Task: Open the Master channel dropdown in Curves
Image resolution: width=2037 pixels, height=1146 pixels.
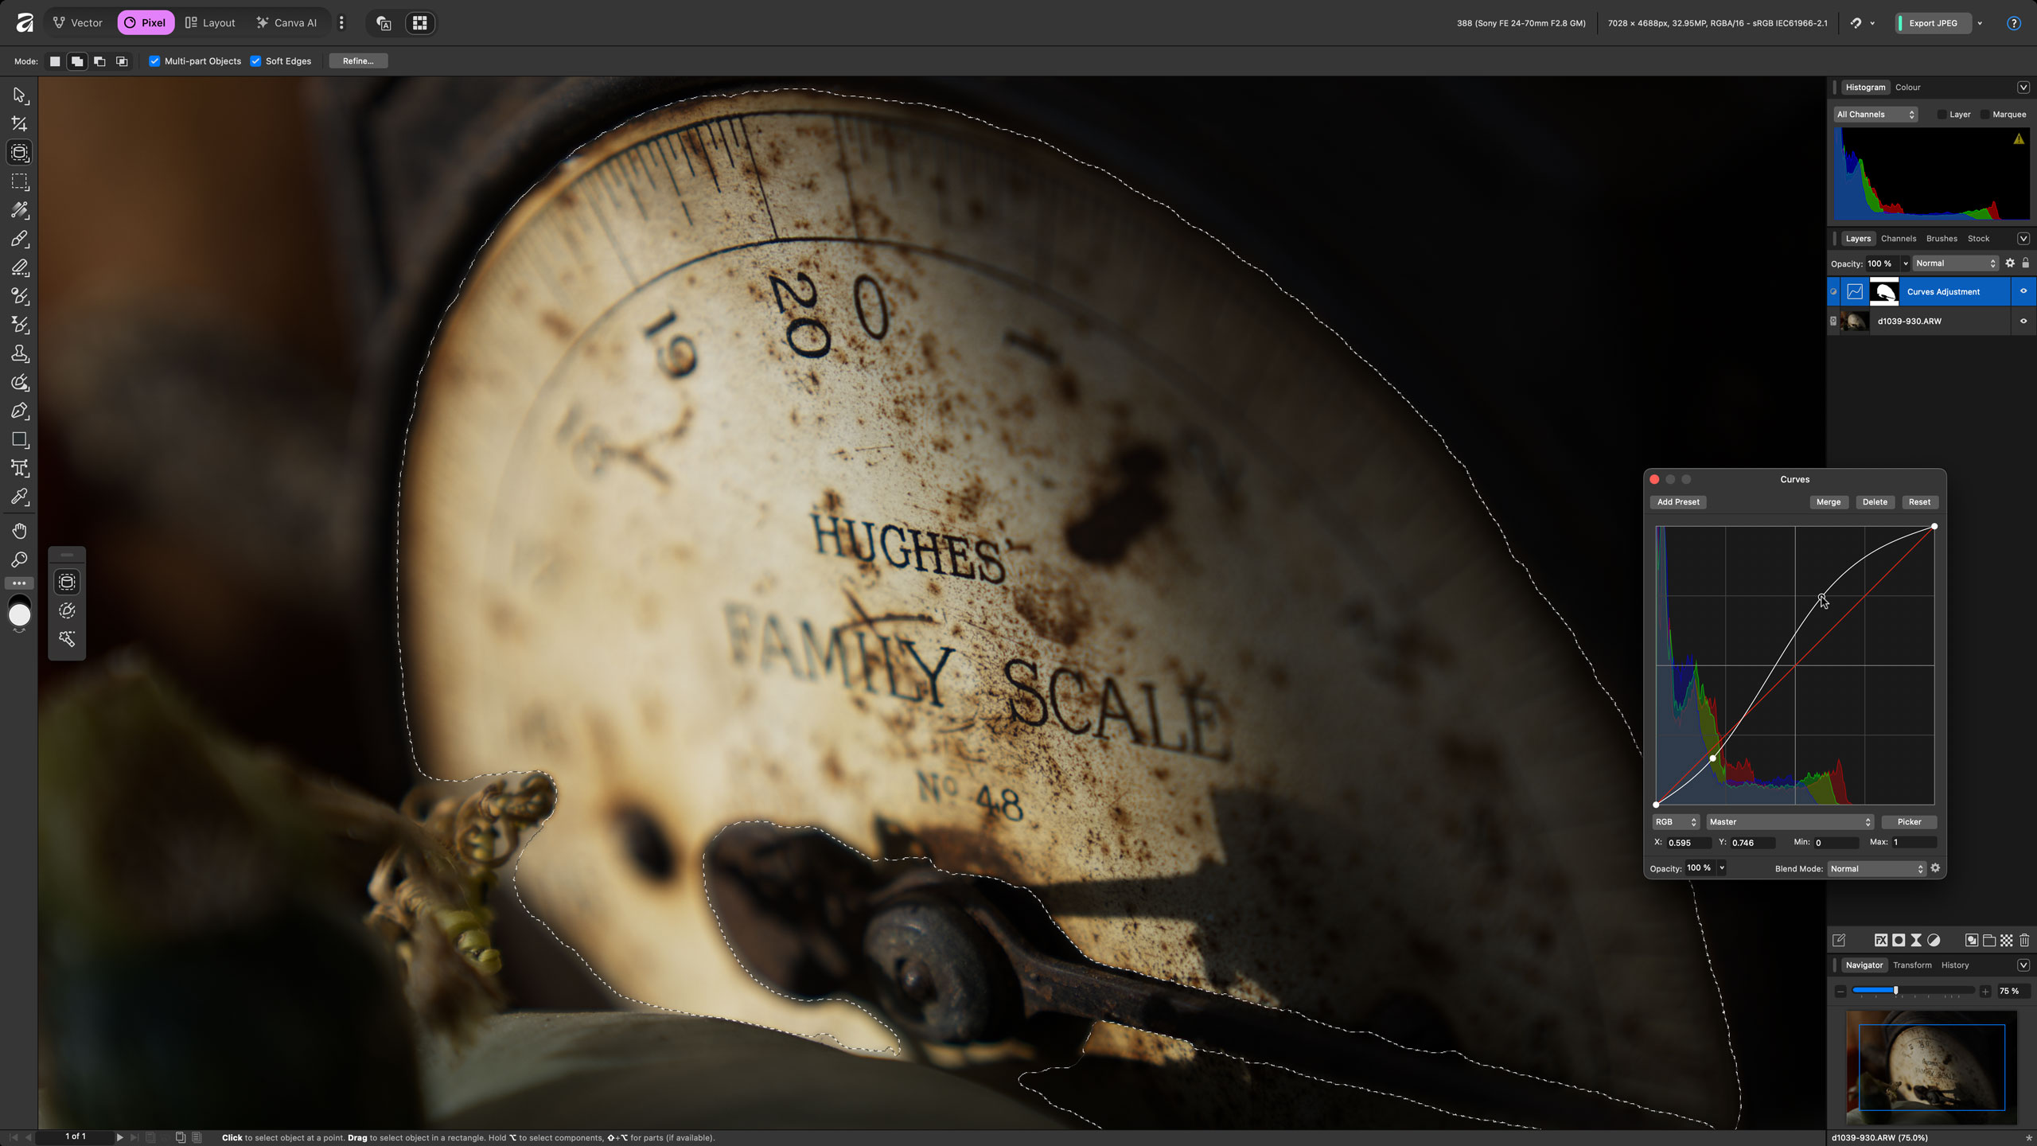Action: click(1790, 822)
